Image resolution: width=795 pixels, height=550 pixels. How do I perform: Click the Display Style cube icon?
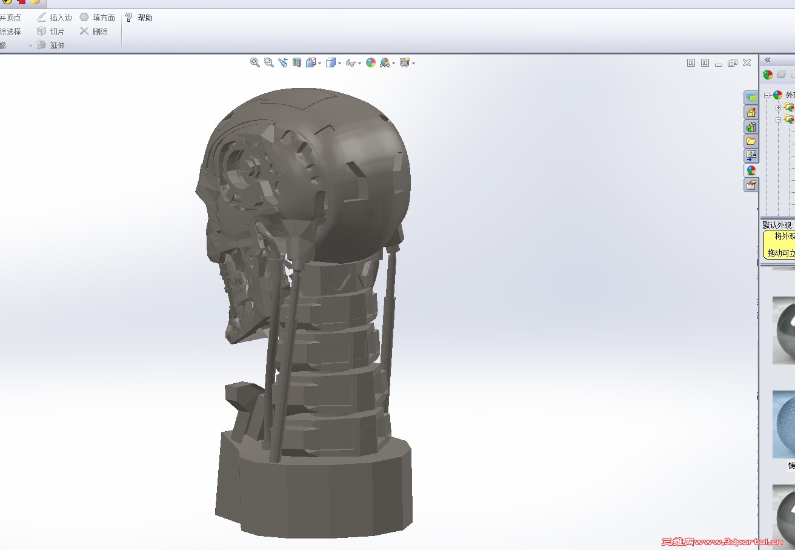coord(330,62)
